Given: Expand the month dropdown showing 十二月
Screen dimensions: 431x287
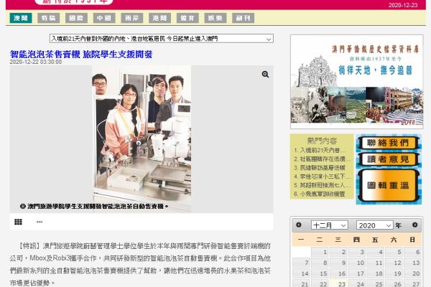Looking at the screenshot, I should point(329,225).
